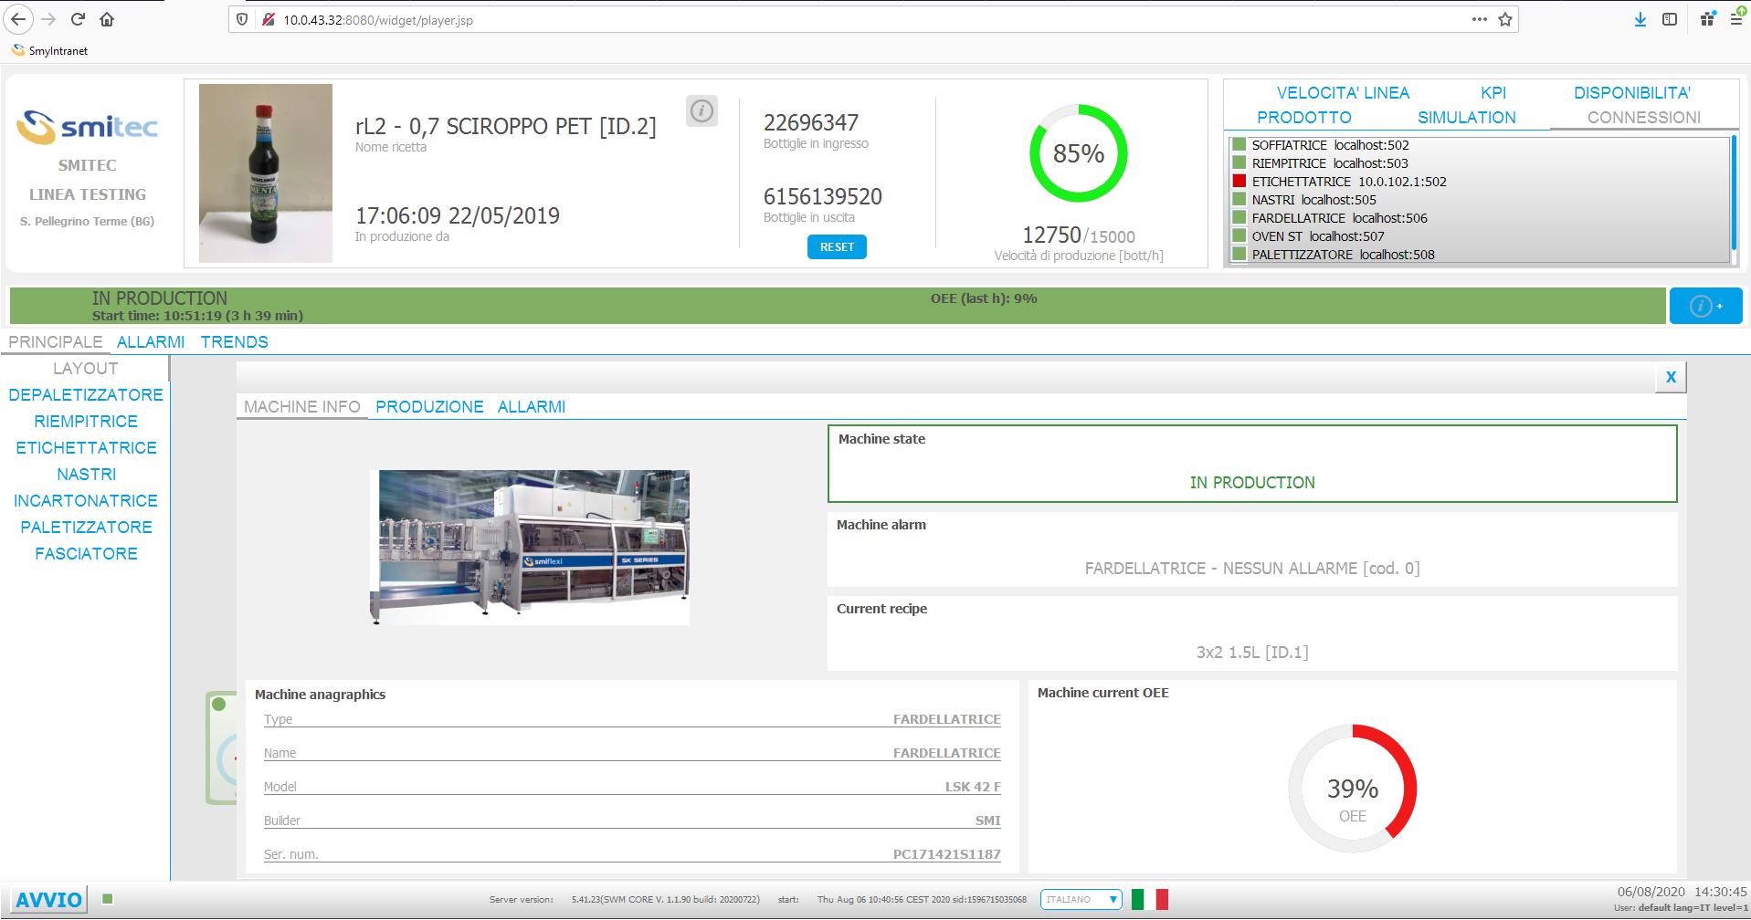Show site security shield info
Screen dimensions: 1751x920
(242, 19)
